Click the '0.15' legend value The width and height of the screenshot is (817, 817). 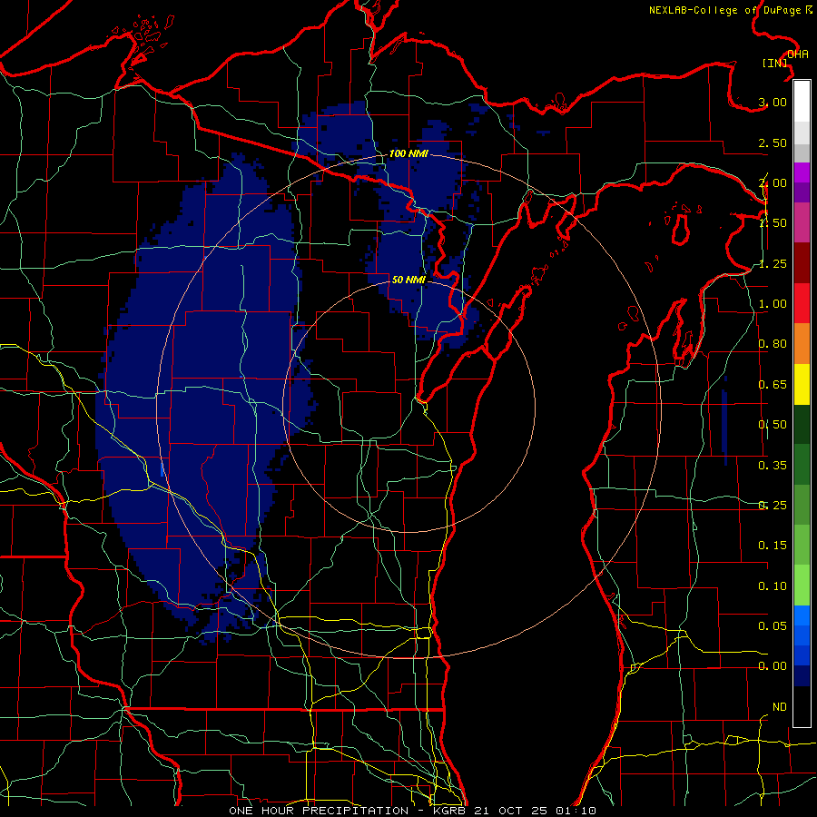[773, 546]
